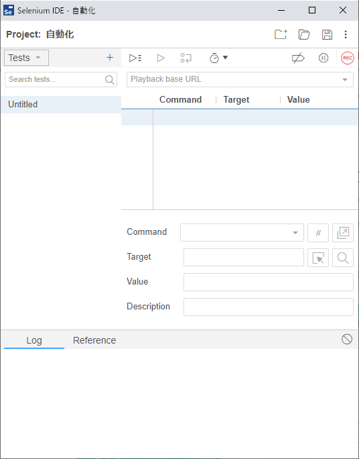Open new window configuration icon beside Command
The image size is (359, 459).
(343, 233)
